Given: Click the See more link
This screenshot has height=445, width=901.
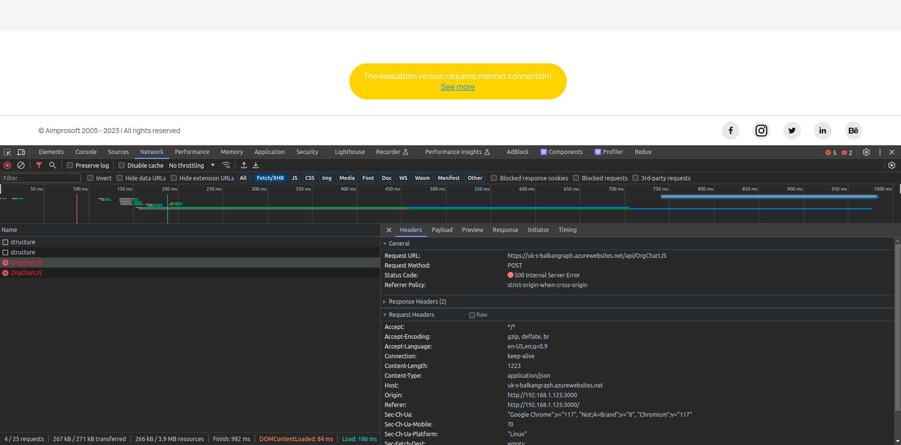Looking at the screenshot, I should [457, 87].
